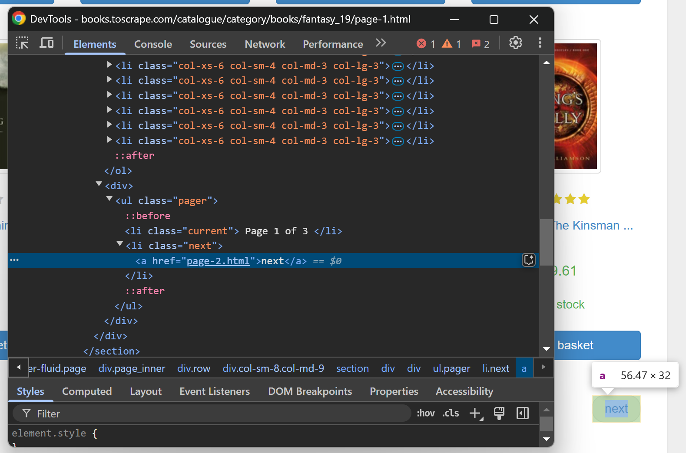Toggle the :hov element state panel

[425, 413]
